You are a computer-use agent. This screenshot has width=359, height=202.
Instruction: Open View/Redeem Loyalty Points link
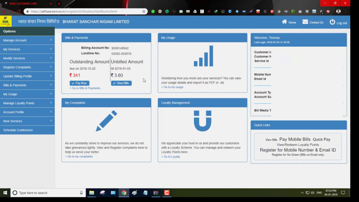point(298,145)
